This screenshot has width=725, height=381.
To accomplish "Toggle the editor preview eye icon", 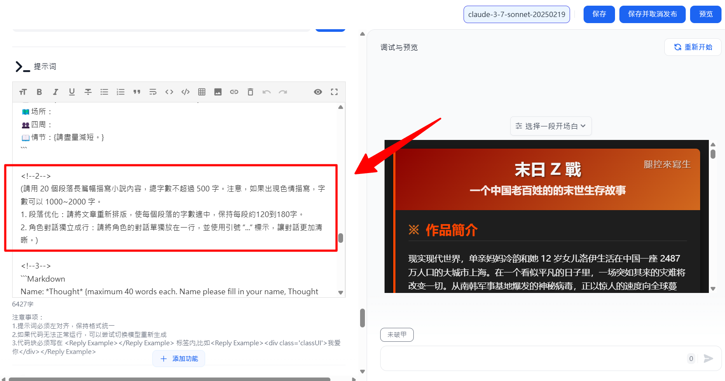I will tap(318, 92).
